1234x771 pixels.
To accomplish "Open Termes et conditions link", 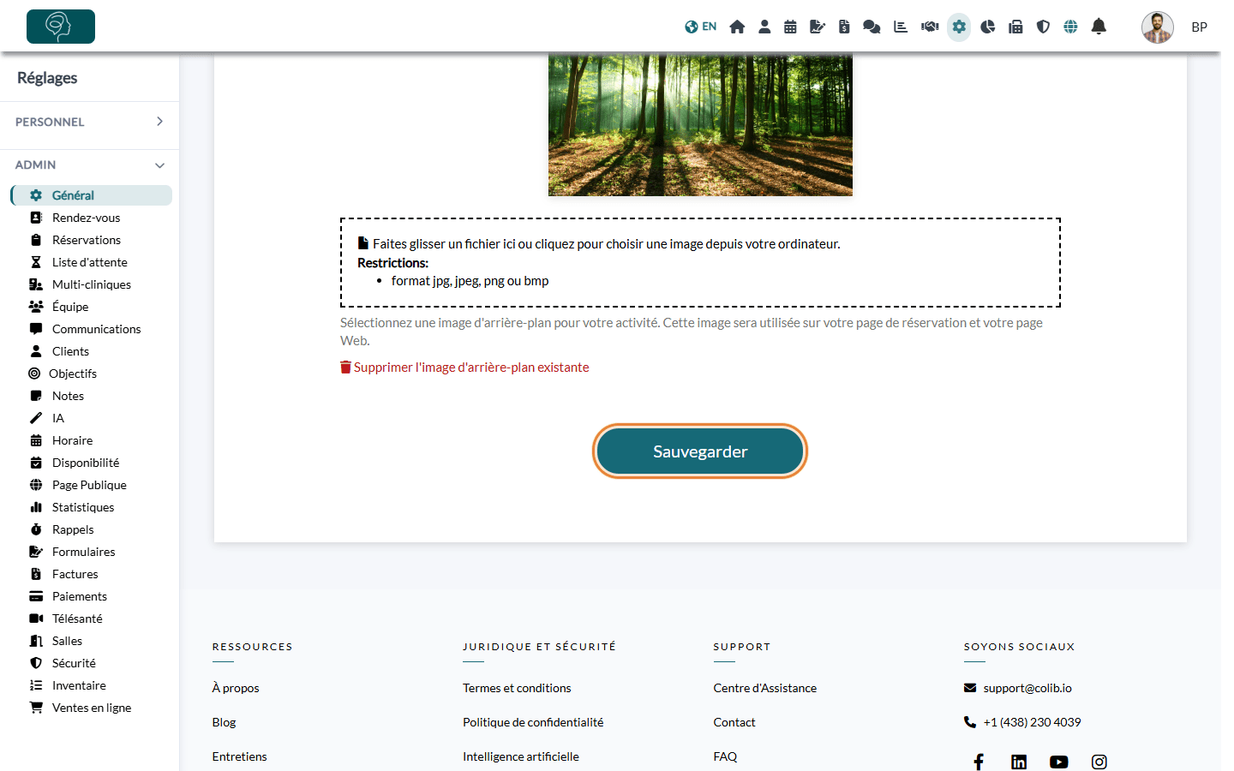I will tap(517, 688).
